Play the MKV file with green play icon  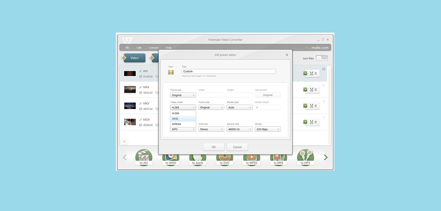pos(305,105)
